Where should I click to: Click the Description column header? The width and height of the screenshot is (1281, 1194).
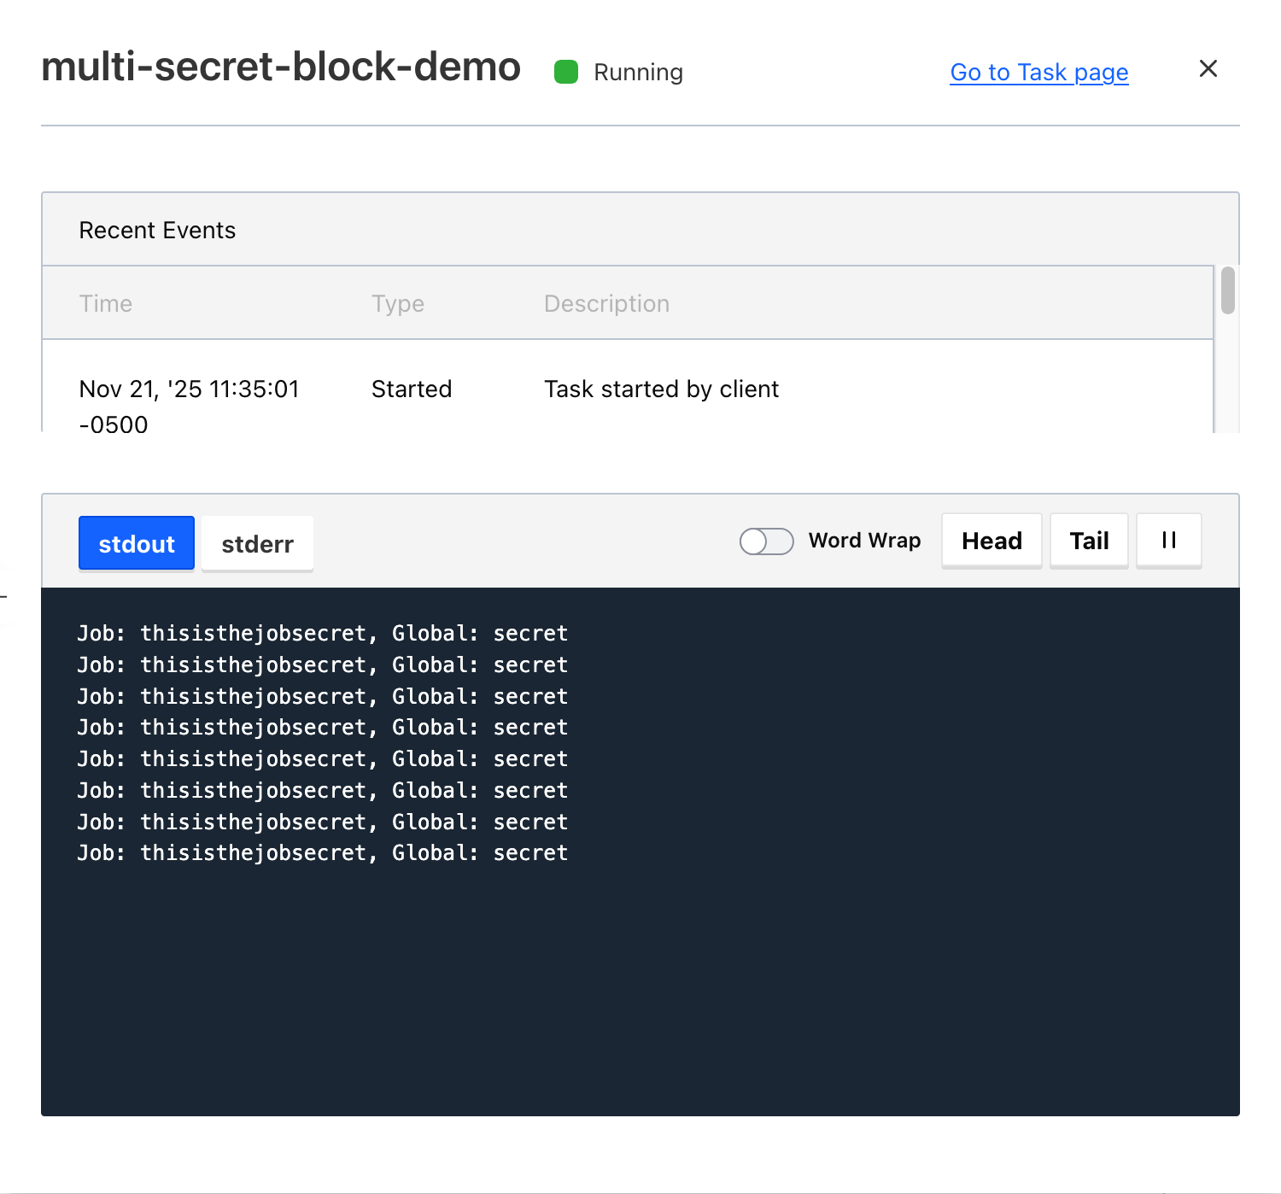[x=606, y=304]
